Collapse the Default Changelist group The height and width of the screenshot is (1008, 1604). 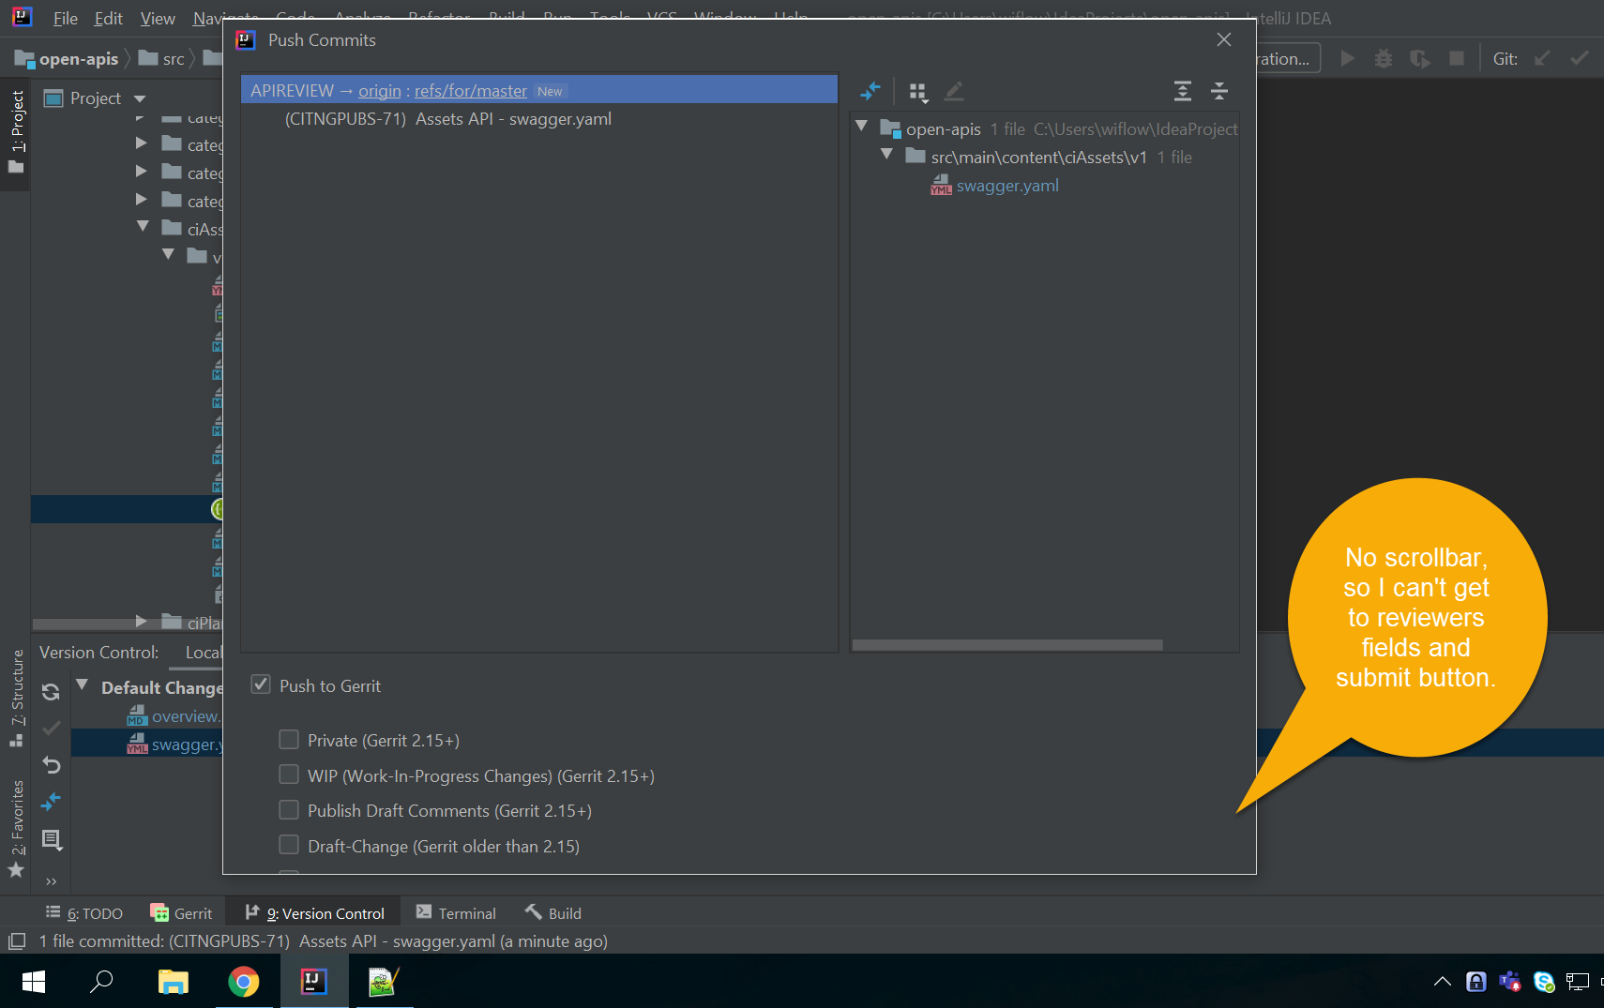(83, 685)
